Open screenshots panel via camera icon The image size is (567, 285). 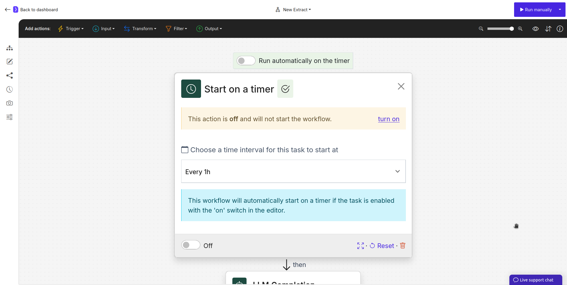9,103
